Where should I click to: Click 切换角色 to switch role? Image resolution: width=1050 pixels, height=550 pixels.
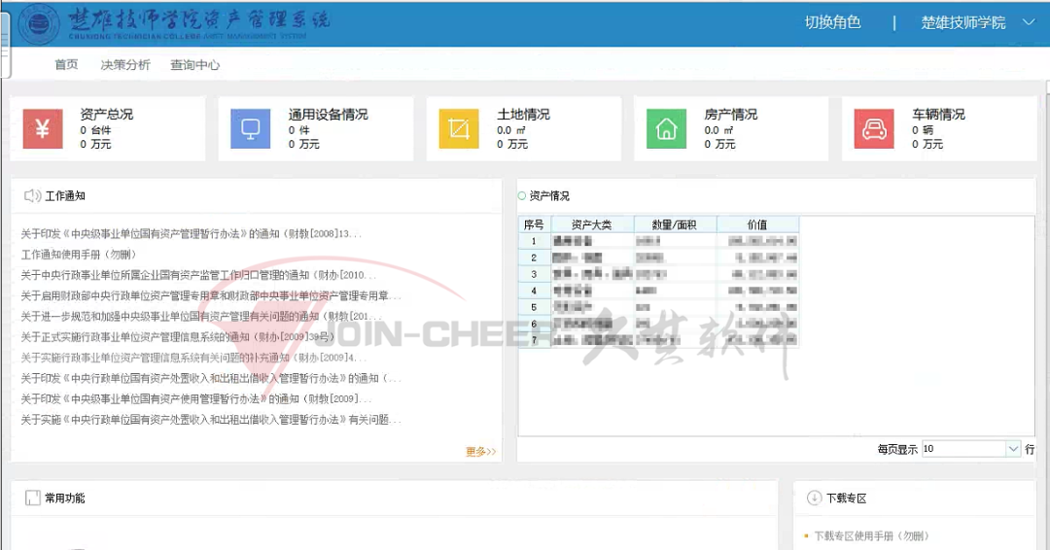832,22
